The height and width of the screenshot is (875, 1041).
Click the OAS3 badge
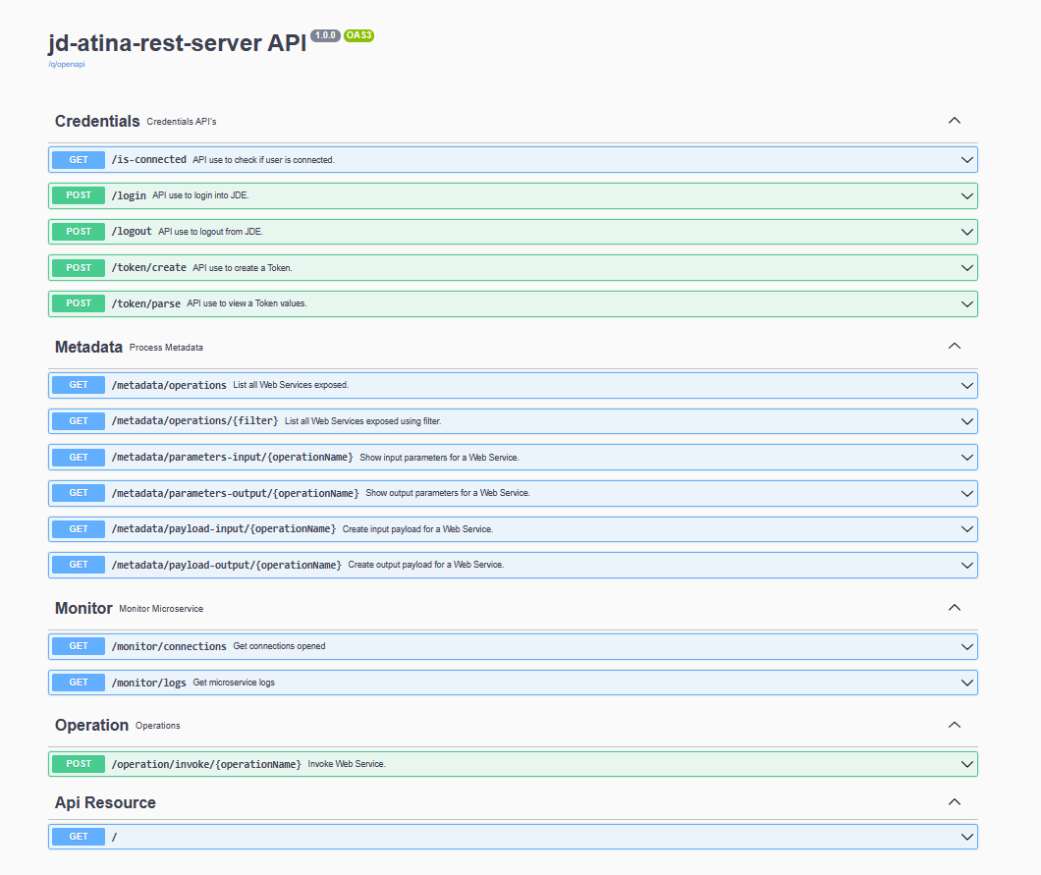(x=359, y=35)
